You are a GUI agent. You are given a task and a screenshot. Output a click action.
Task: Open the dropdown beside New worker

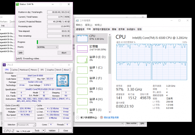(x=122, y=123)
